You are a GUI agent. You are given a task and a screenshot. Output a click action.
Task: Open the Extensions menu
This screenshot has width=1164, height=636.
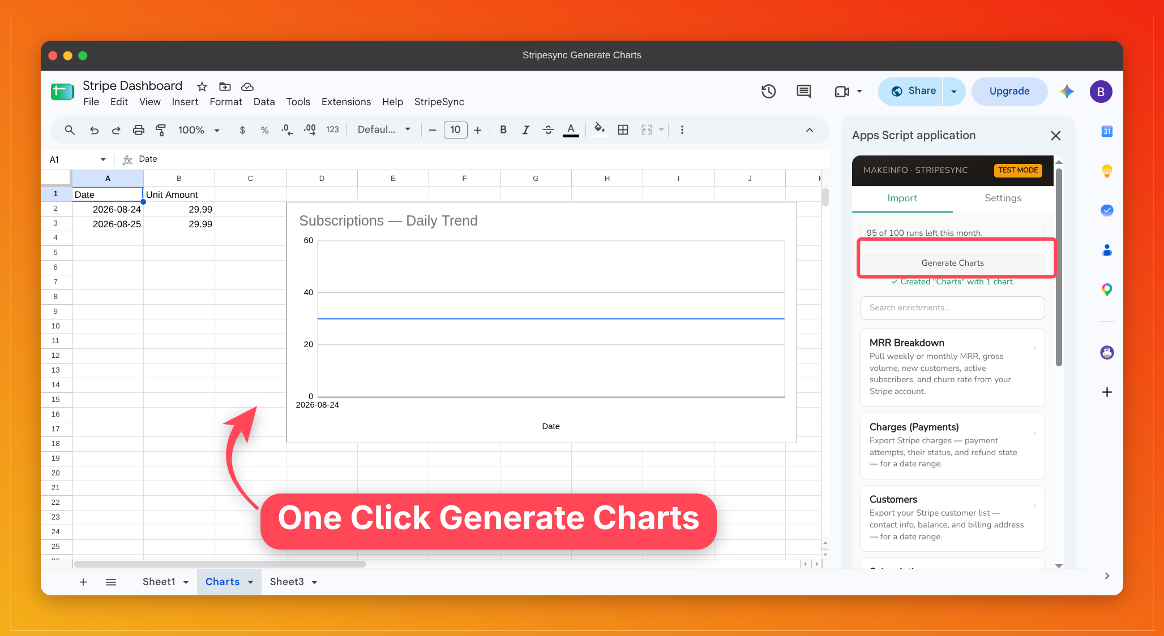346,102
